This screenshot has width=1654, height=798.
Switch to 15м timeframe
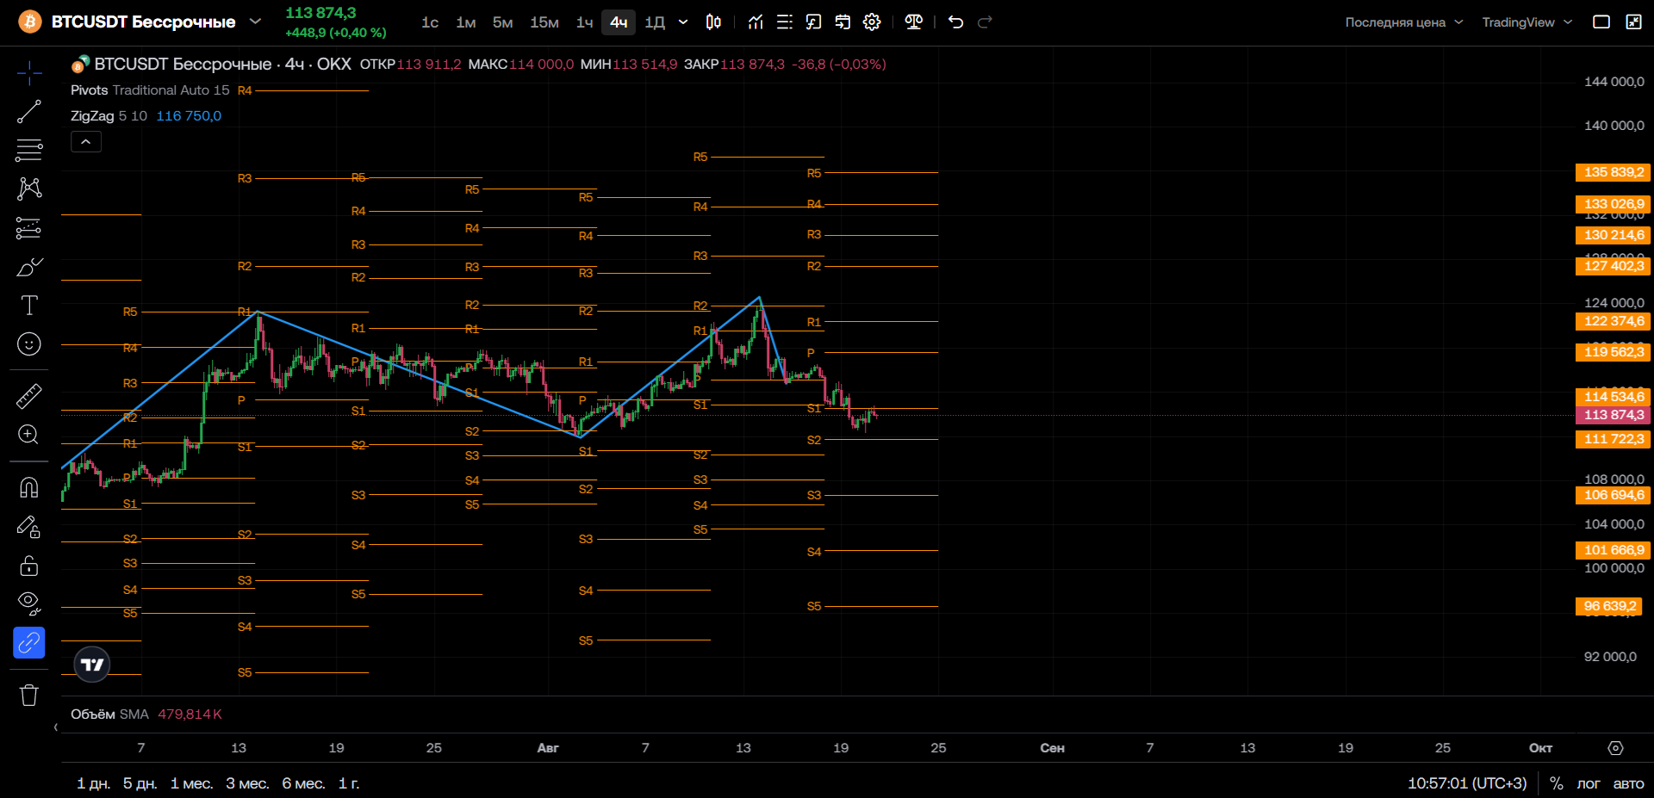pos(544,22)
